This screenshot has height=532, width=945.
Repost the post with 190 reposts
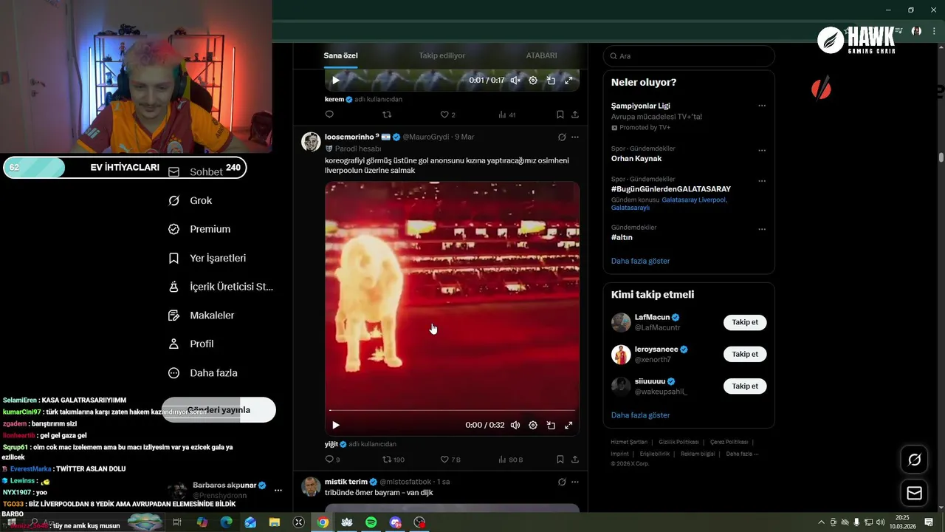[393, 460]
